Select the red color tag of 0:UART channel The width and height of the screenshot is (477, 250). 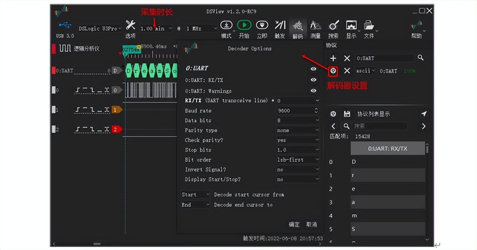point(54,70)
